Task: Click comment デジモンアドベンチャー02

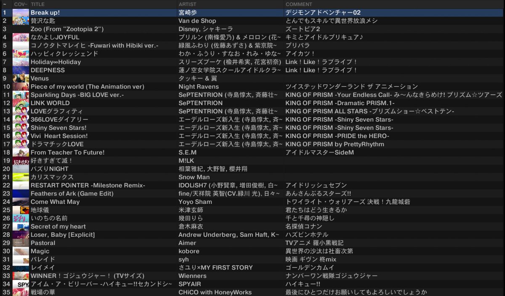Action: tap(323, 13)
